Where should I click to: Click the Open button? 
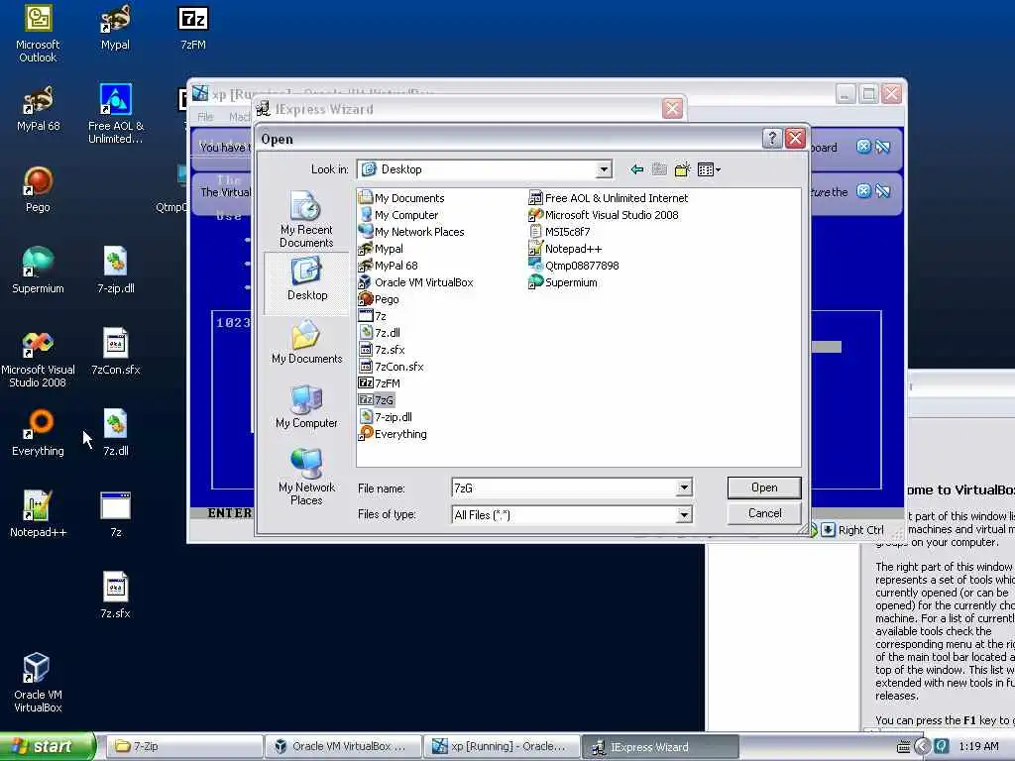[764, 488]
